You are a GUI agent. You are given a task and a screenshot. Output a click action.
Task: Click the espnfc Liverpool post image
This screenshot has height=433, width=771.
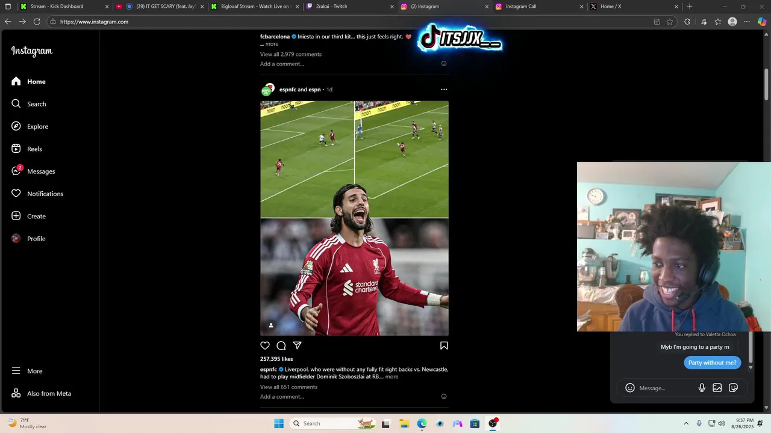pyautogui.click(x=354, y=218)
